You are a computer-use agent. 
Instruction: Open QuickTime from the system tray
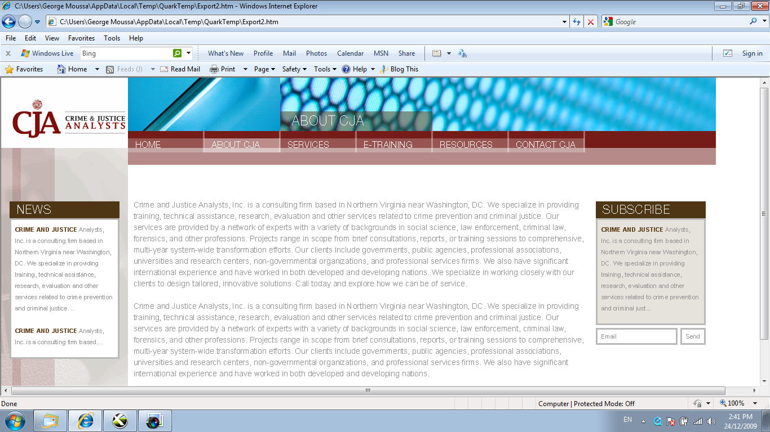point(657,421)
